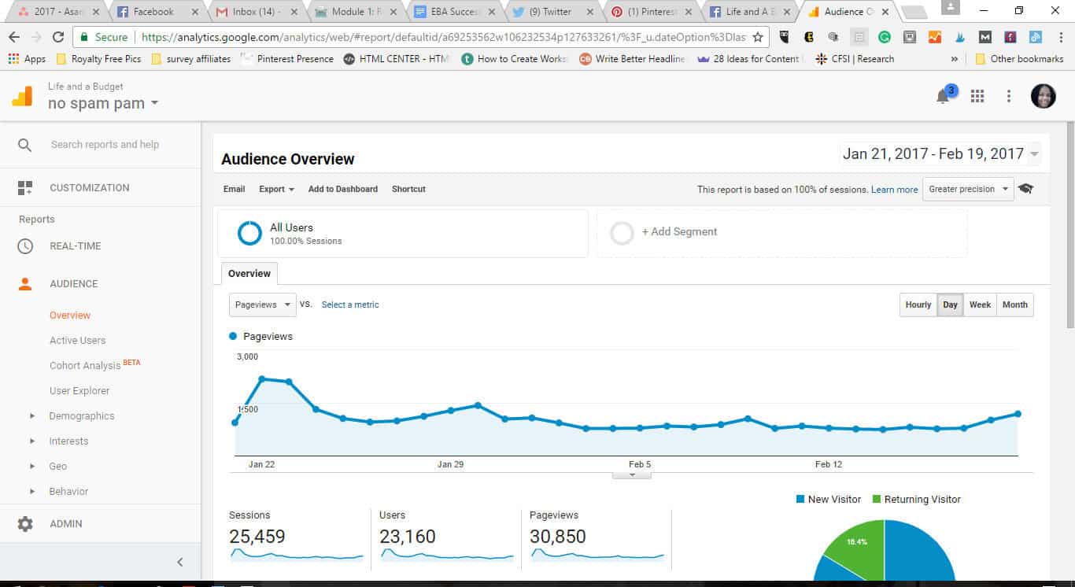Open the Pageviews metric dropdown
The width and height of the screenshot is (1075, 587).
pyautogui.click(x=263, y=305)
